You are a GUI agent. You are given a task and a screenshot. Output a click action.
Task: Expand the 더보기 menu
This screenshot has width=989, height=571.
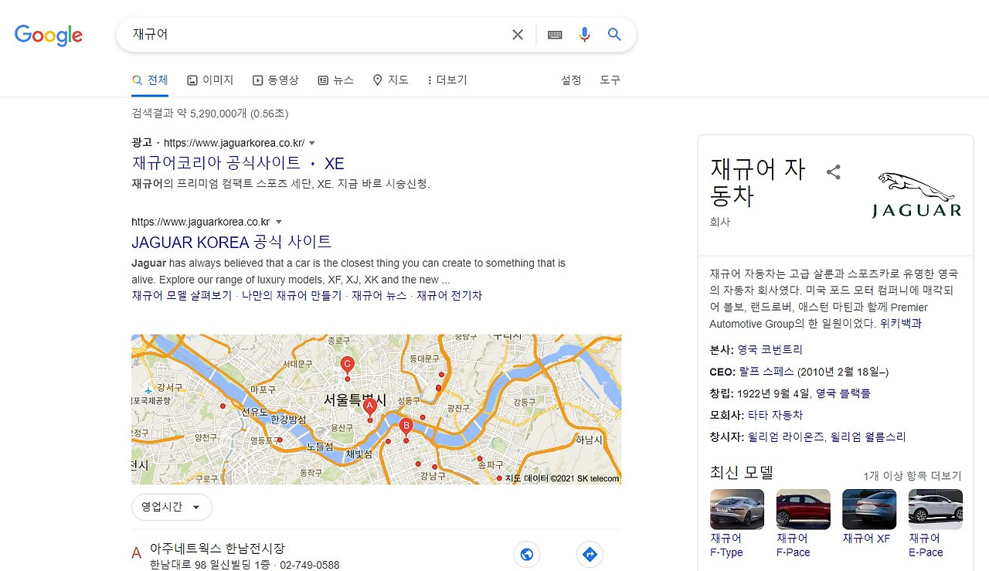pos(447,80)
